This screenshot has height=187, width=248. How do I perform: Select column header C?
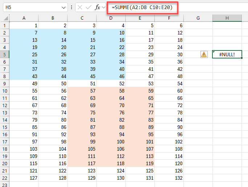(82, 18)
